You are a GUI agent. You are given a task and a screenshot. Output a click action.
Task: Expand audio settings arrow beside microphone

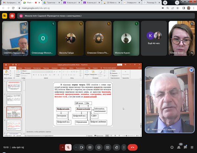pos(62,147)
